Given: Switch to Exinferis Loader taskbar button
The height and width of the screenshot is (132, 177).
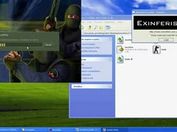Looking at the screenshot, I should tap(87, 130).
